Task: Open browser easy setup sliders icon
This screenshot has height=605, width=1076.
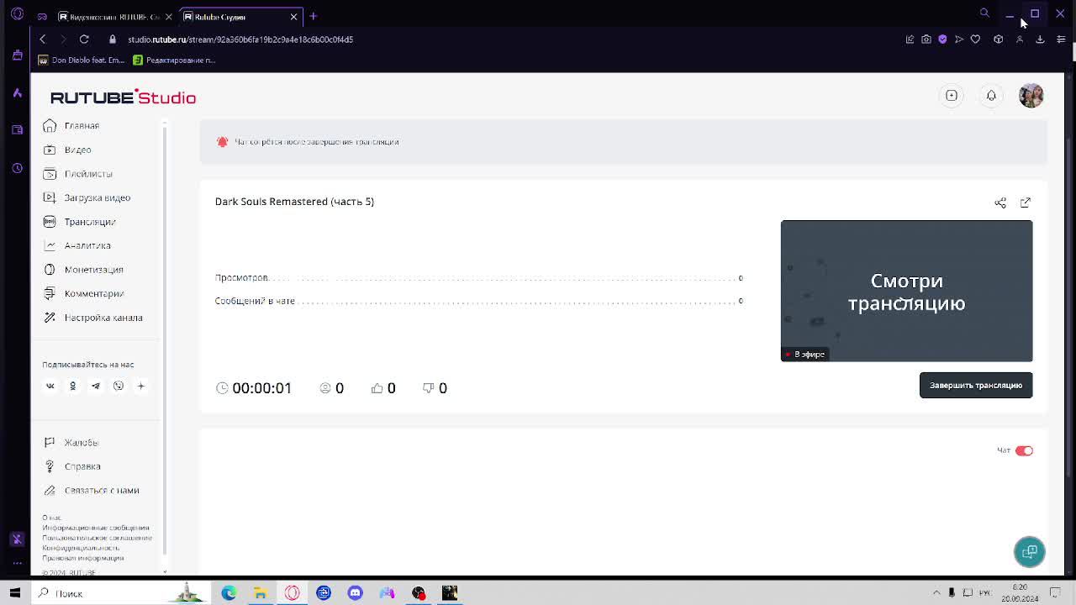Action: click(x=1061, y=39)
